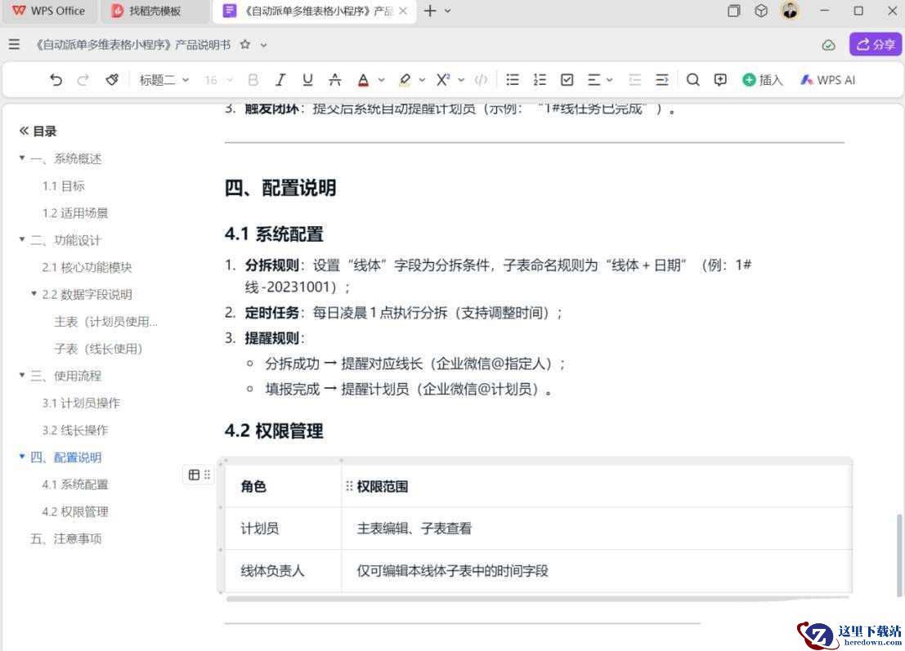This screenshot has width=905, height=651.
Task: Collapse the 目录 outline panel
Action: (x=24, y=131)
